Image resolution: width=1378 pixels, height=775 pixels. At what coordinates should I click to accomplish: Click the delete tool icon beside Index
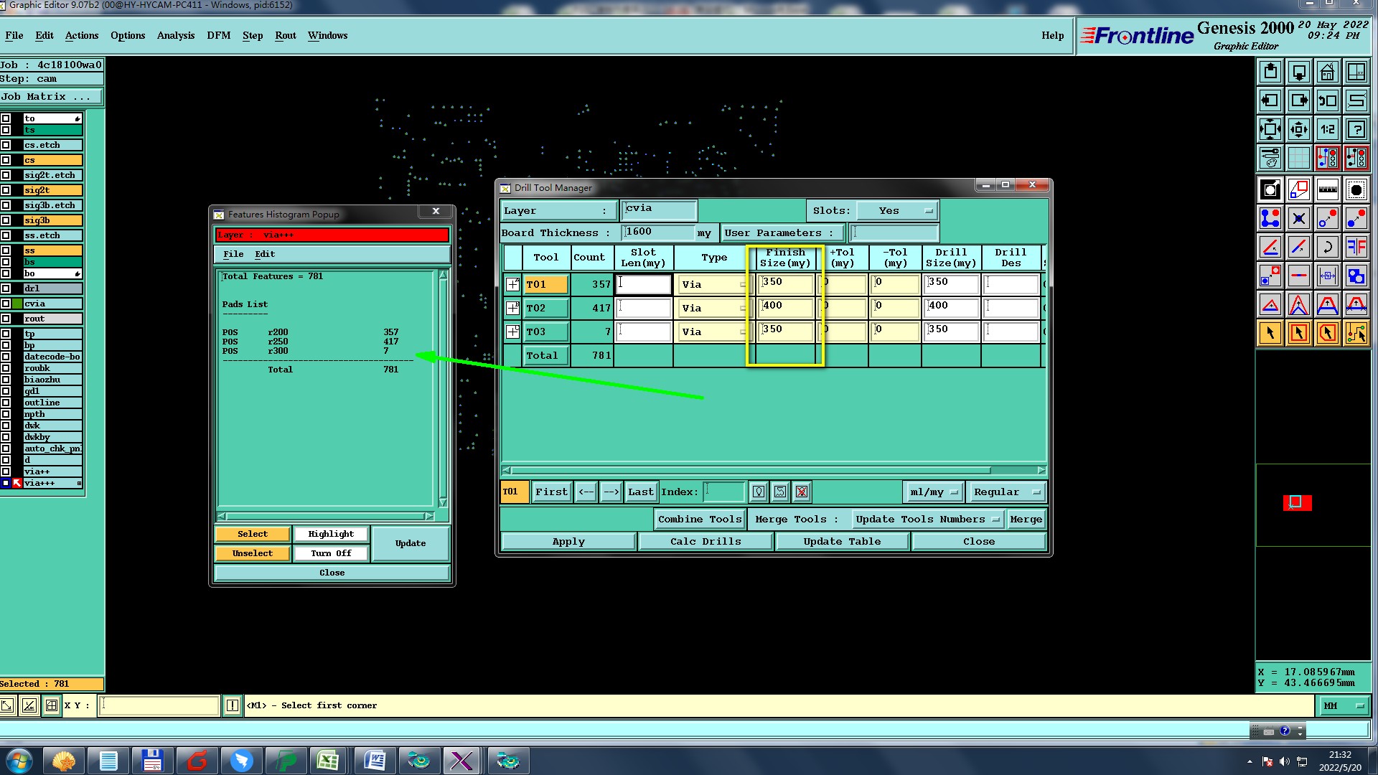coord(802,492)
